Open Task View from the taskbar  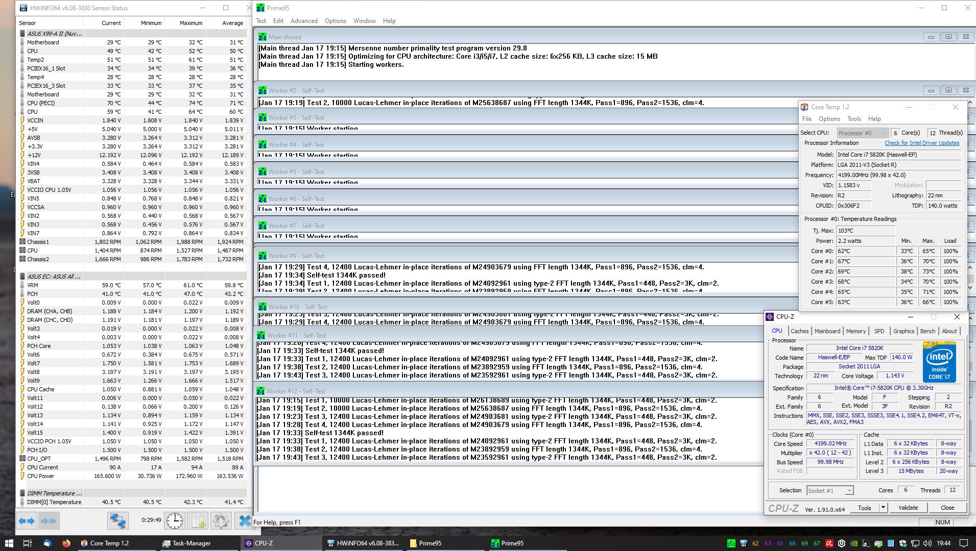[x=28, y=543]
